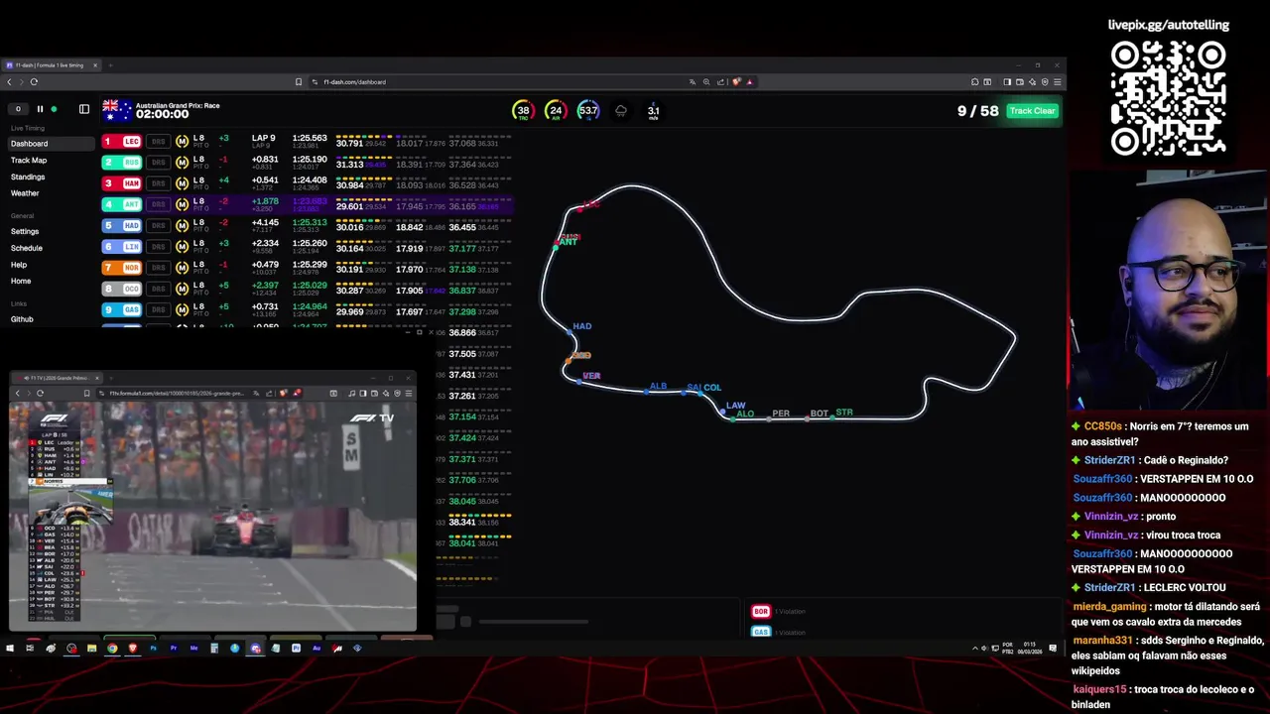Image resolution: width=1270 pixels, height=714 pixels.
Task: Open File Explorer from the taskbar
Action: coord(91,648)
